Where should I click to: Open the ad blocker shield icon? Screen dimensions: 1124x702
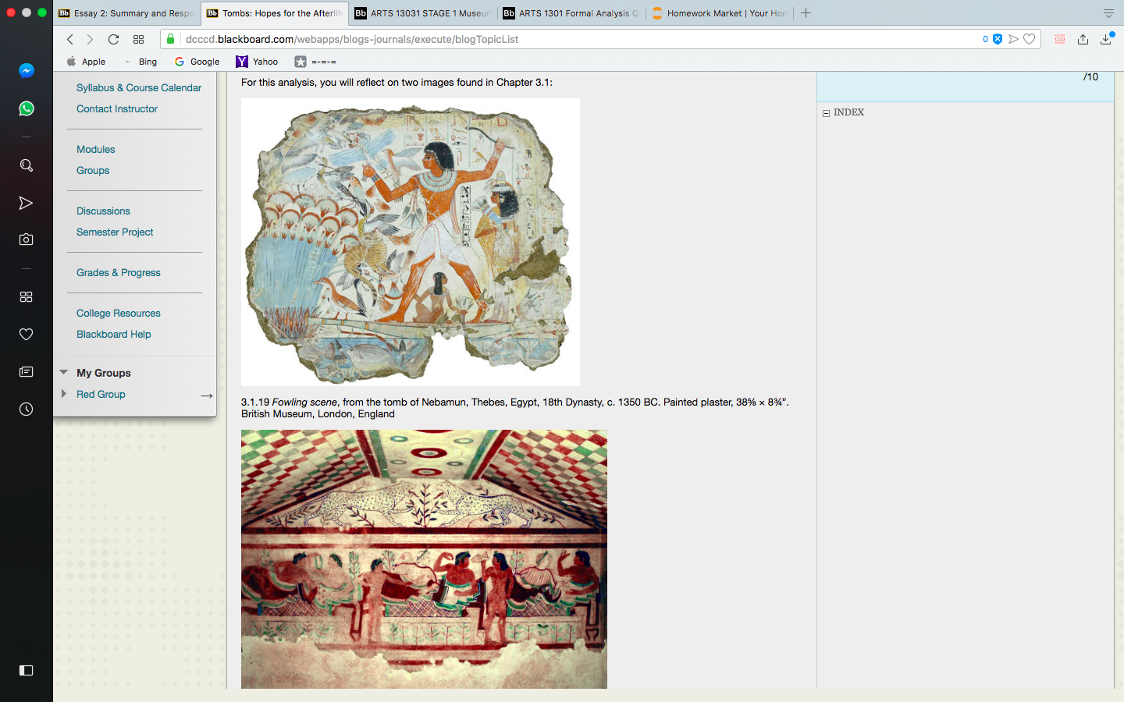point(998,39)
